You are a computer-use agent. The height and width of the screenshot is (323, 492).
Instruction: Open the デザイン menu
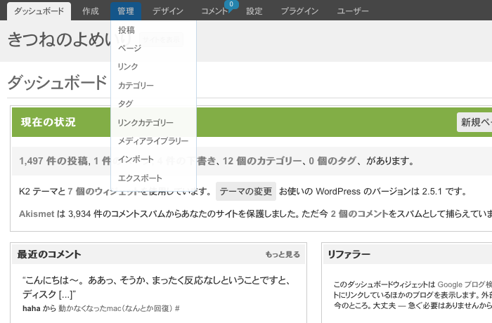168,11
